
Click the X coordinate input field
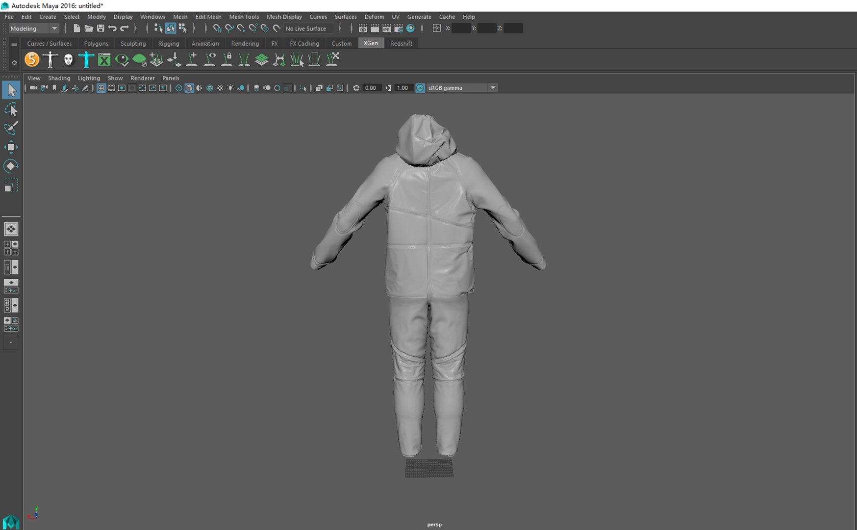461,28
